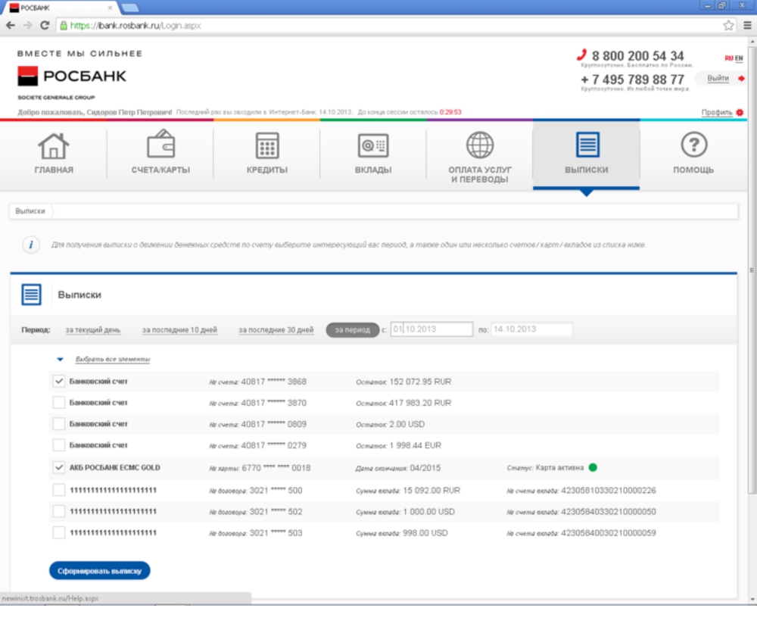Open the Кредиты calculator icon

(x=267, y=145)
